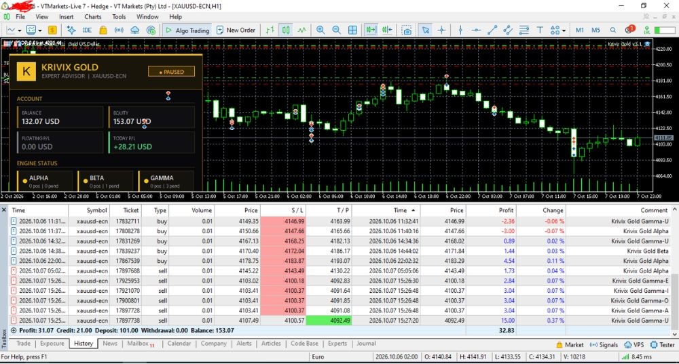Open Signals from the bottom bar

point(604,345)
